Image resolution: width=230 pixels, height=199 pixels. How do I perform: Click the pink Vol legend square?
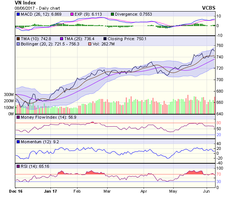pos(89,44)
